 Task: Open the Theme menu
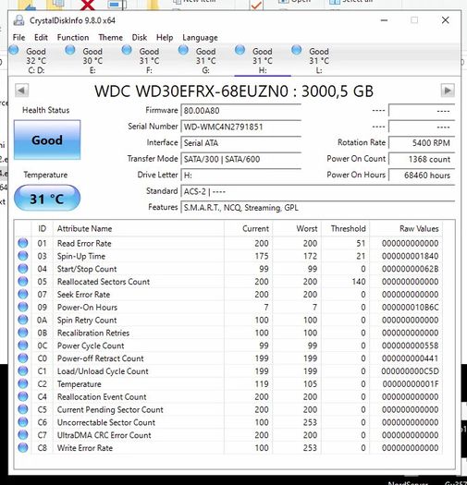110,38
